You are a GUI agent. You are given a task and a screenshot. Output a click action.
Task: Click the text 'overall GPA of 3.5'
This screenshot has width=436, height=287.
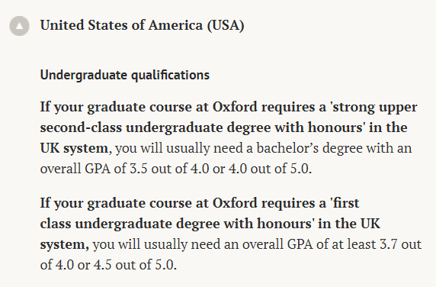tap(94, 169)
